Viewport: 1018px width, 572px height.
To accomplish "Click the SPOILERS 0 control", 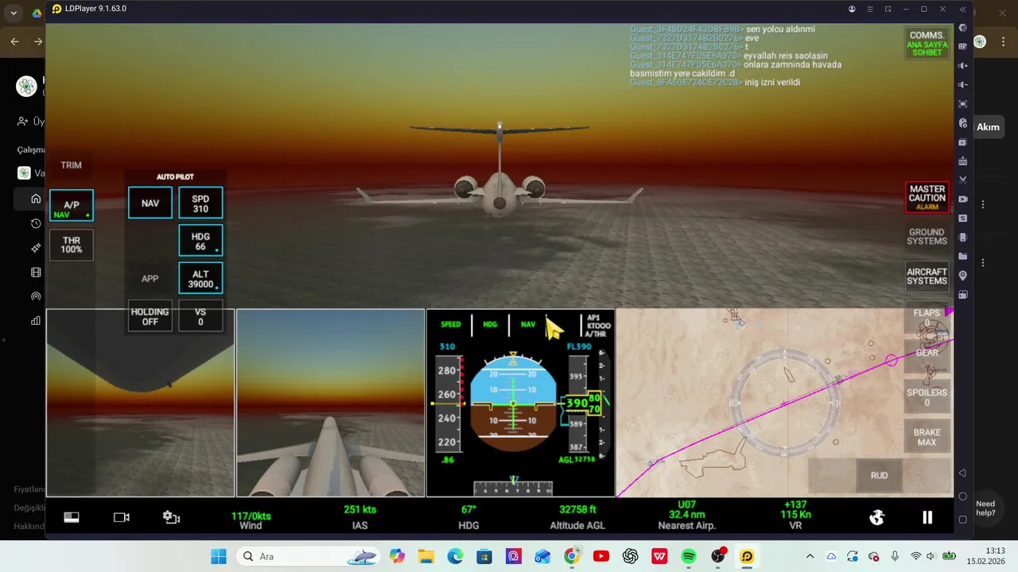I will (927, 397).
